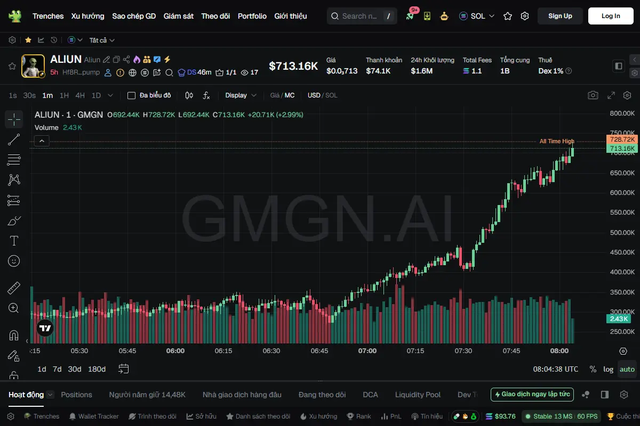
Task: Open Sao chép GD menu
Action: click(134, 16)
